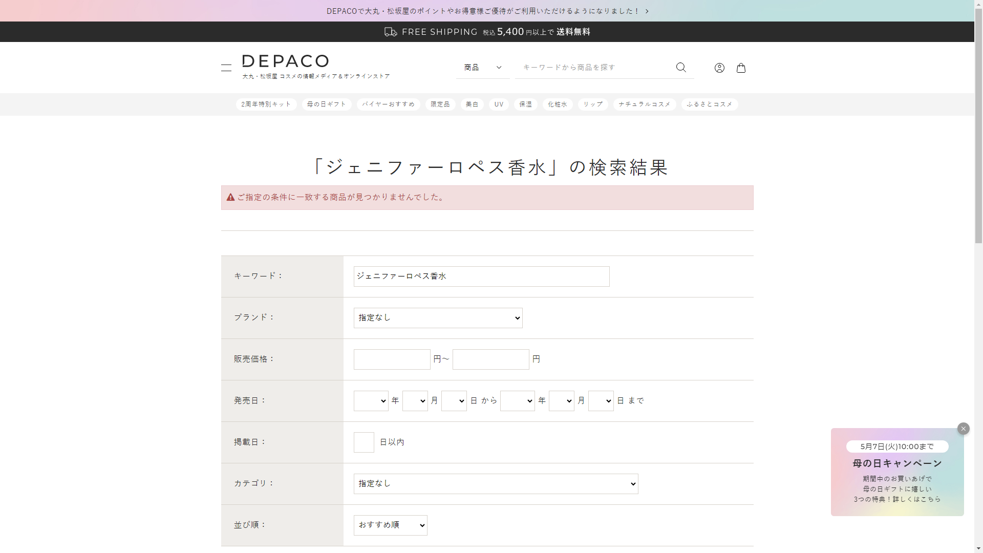Click the search magnifier icon

pos(681,68)
